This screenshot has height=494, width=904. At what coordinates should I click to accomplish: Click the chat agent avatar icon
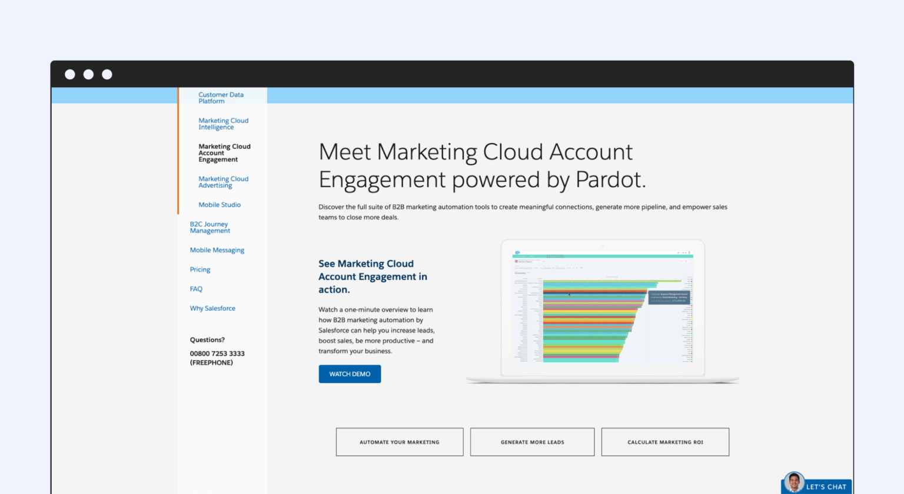tap(794, 482)
